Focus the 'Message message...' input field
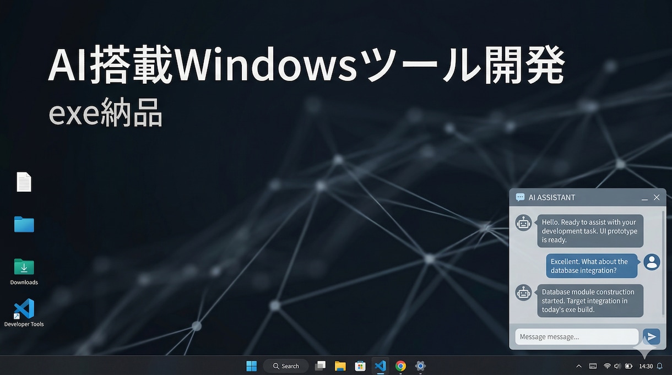The image size is (672, 375). (x=577, y=336)
